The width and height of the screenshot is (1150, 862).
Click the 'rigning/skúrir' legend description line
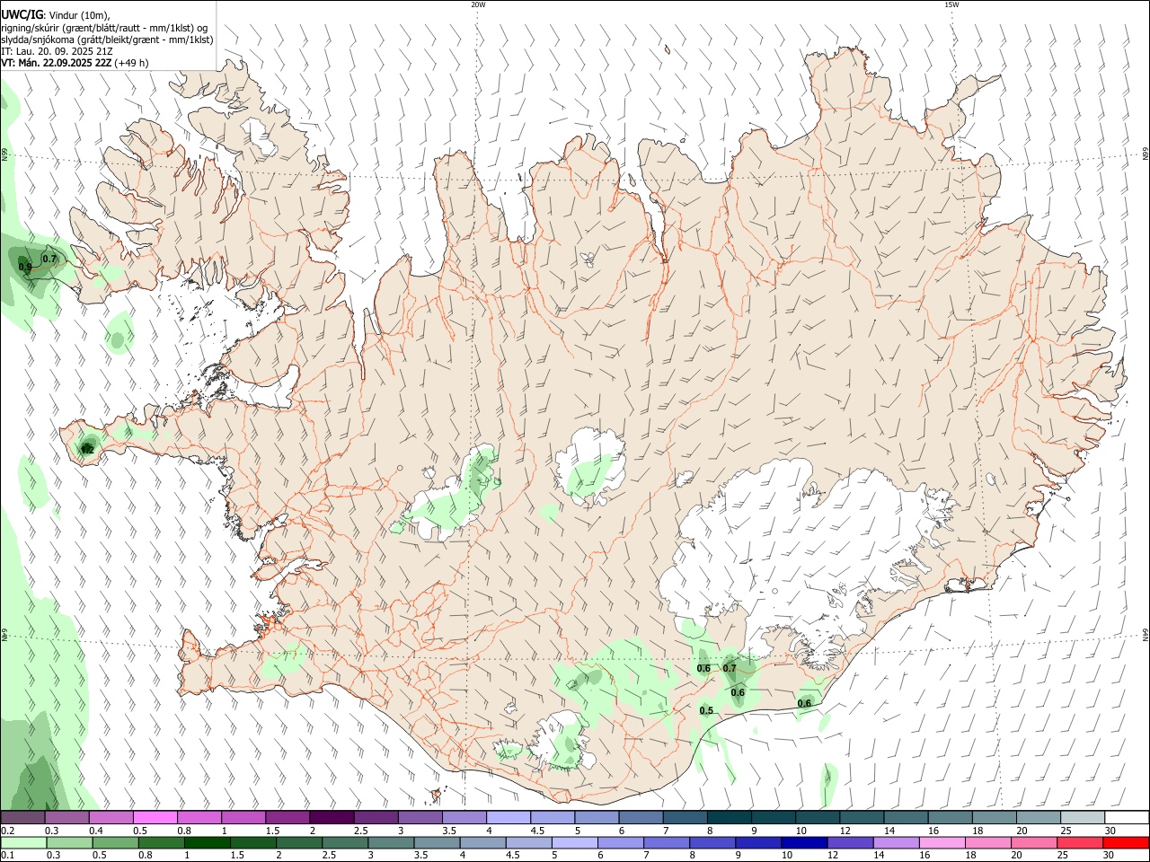(104, 28)
